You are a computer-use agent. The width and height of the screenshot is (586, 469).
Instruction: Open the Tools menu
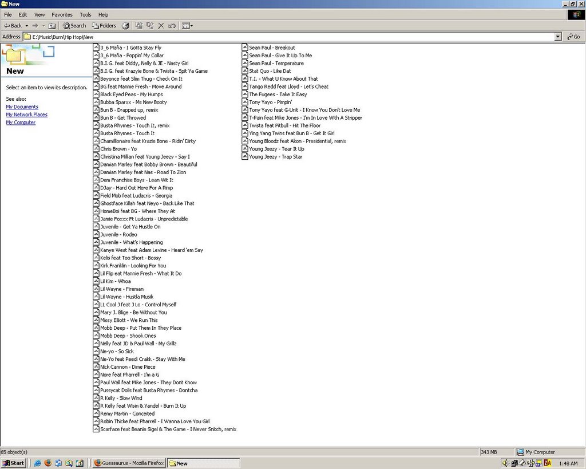85,14
